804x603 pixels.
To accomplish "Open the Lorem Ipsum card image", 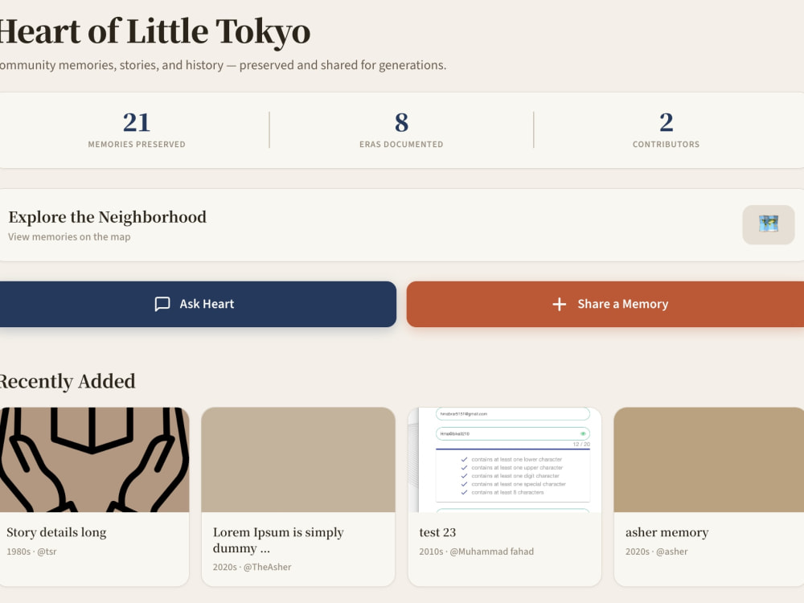I will pos(298,459).
